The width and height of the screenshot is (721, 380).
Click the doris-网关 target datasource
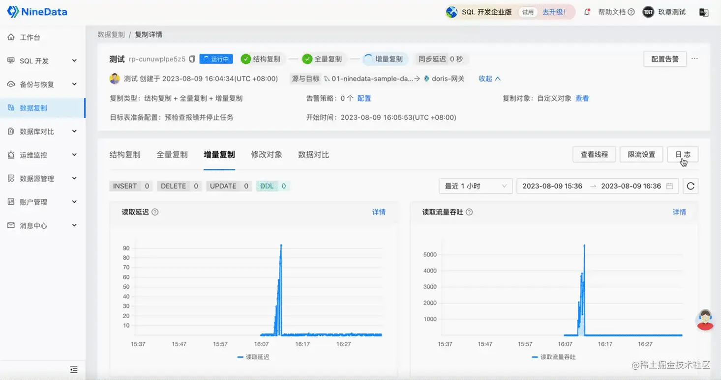coord(444,79)
